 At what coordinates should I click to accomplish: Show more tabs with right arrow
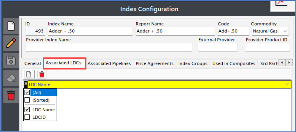click(289, 63)
